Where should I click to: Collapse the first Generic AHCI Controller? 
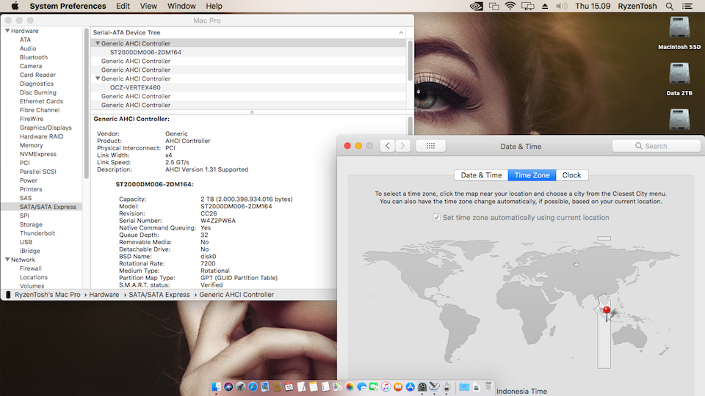98,43
